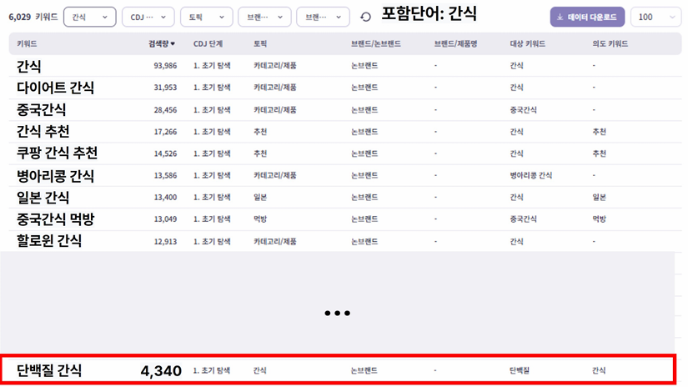Click the three-dot ellipsis between rows

pos(337,313)
